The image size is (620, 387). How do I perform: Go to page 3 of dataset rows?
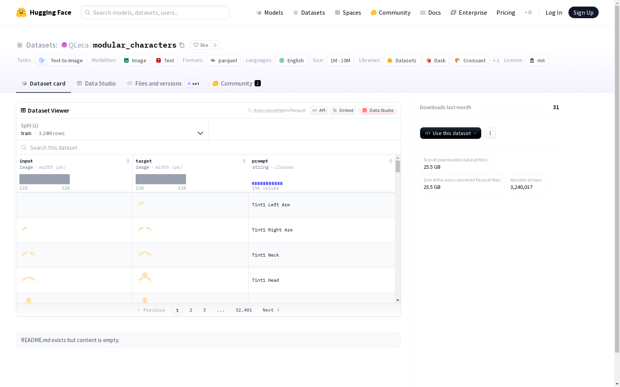(x=204, y=310)
